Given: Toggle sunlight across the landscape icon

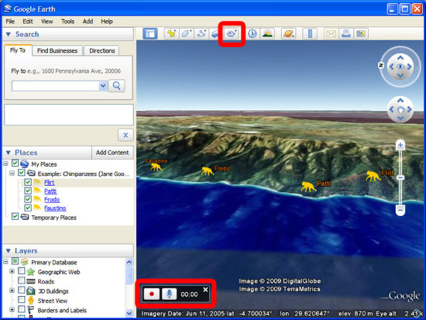Looking at the screenshot, I should point(267,34).
